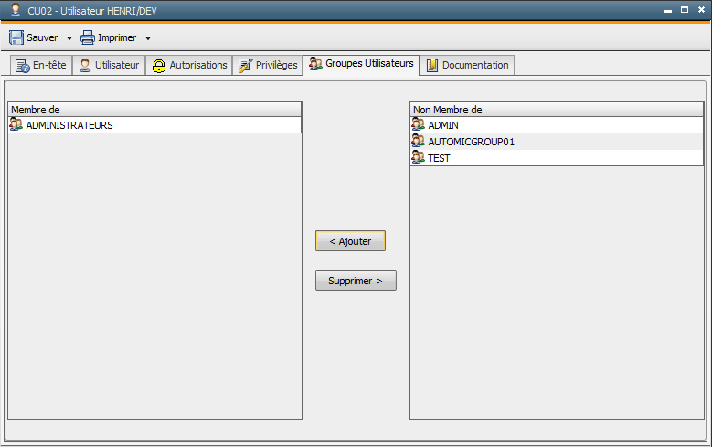712x447 pixels.
Task: Click the Non Membre de column header
Action: tap(556, 110)
